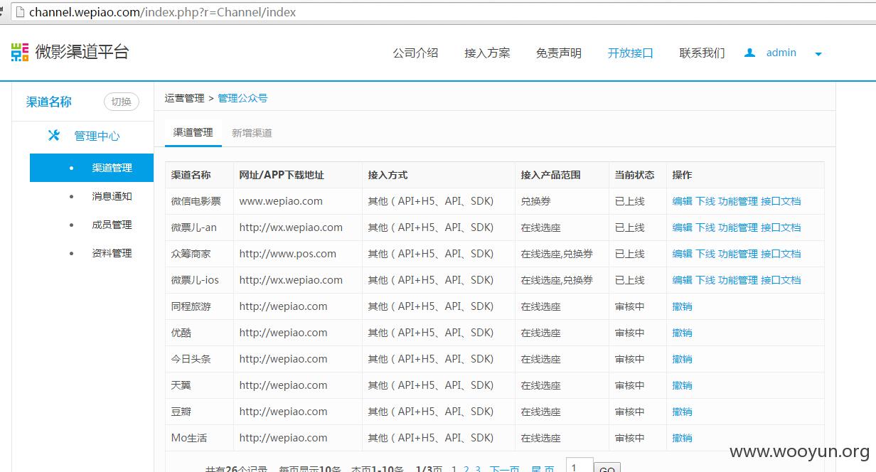Click the page icon in address bar
Screen dimensions: 876x472
click(x=19, y=12)
